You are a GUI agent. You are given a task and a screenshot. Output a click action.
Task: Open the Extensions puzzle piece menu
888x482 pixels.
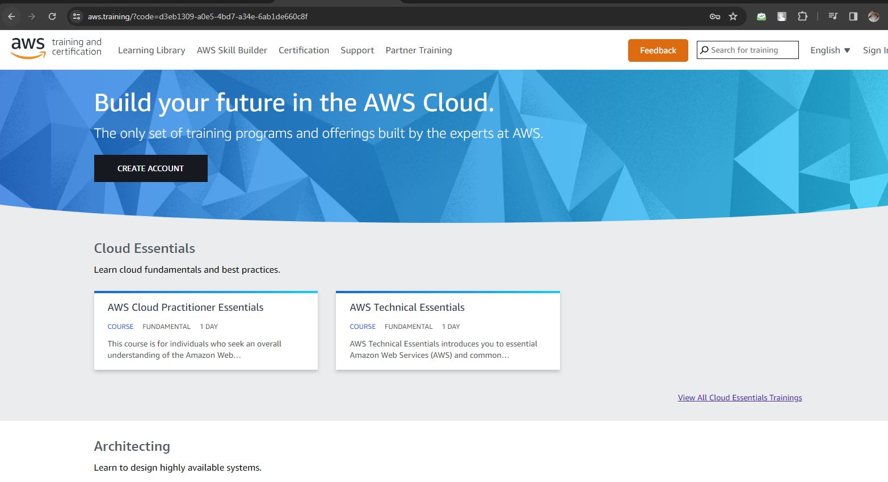(802, 16)
